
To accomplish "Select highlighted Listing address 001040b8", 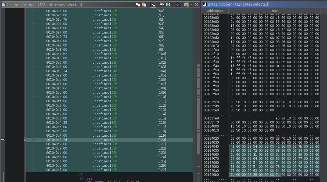I will click(54, 140).
